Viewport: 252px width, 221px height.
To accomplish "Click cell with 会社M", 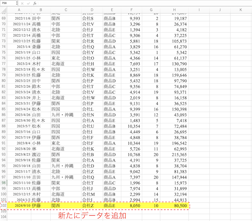I will tap(92, 194).
